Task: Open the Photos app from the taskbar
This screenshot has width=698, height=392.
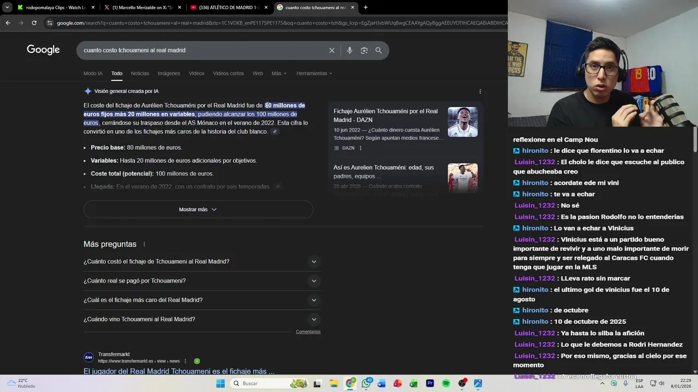Action: coord(478,383)
